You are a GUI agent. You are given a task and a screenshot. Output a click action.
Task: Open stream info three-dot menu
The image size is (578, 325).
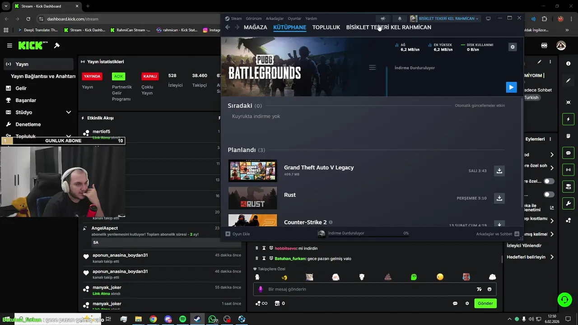pos(550,62)
